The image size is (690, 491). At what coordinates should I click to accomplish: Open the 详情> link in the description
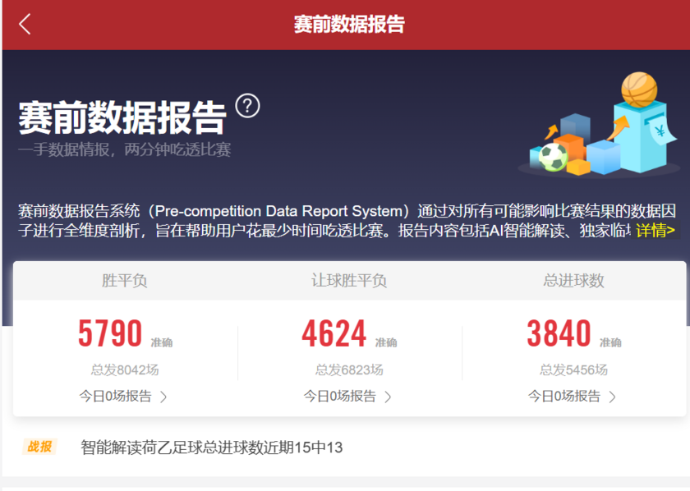tap(655, 230)
